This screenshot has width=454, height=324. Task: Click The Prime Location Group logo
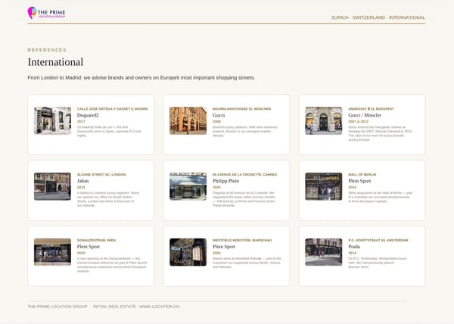pyautogui.click(x=47, y=13)
